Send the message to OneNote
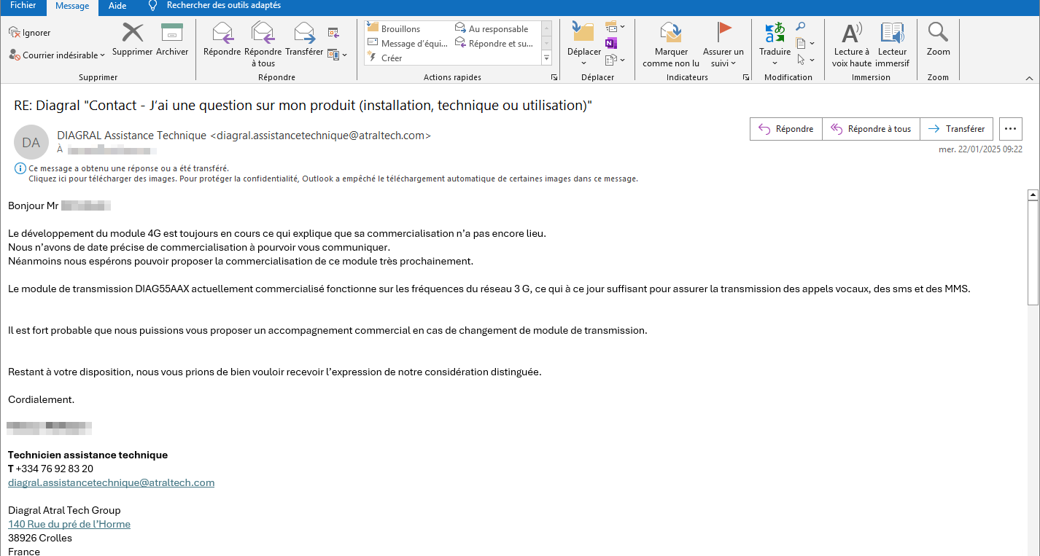Viewport: 1040px width, 556px height. point(610,43)
